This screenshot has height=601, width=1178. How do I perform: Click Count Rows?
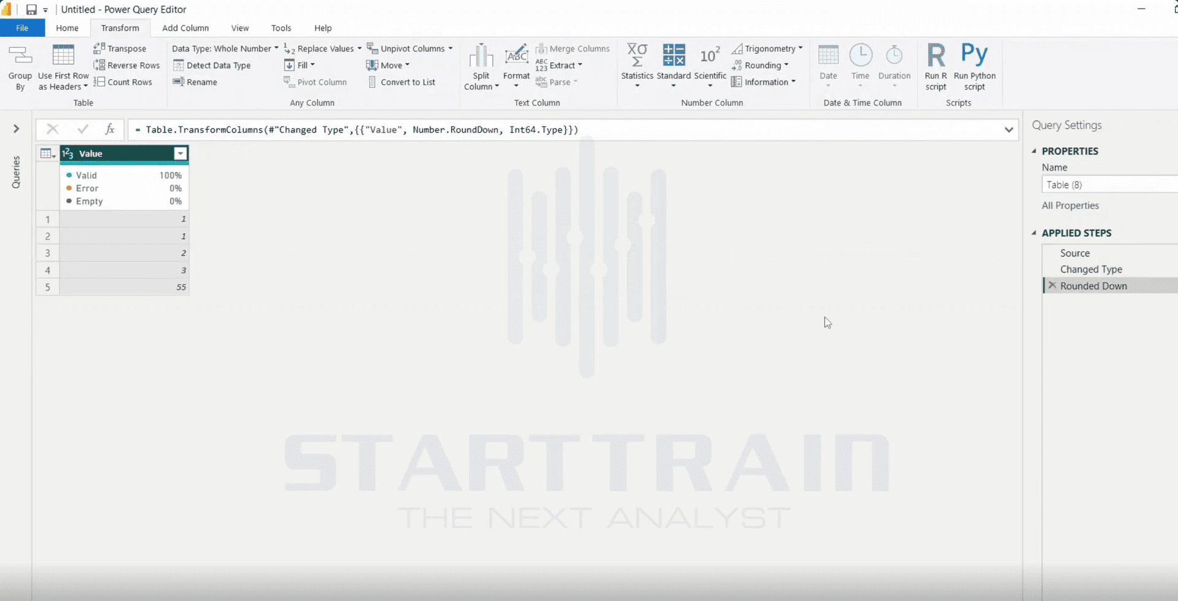click(x=123, y=82)
